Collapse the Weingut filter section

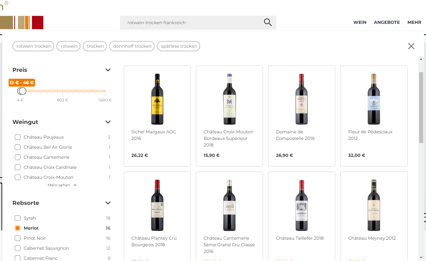pyautogui.click(x=108, y=122)
